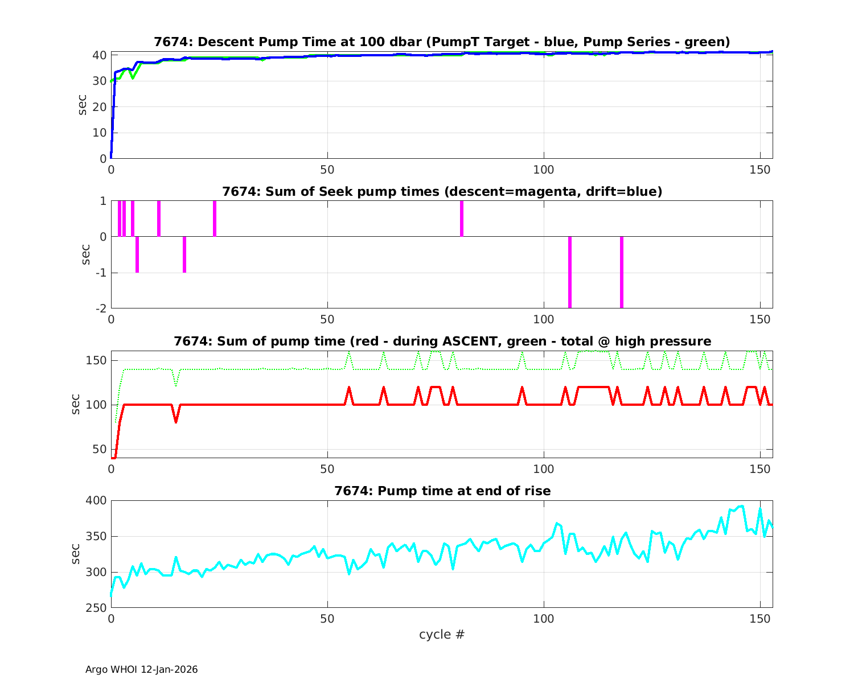Select the downward magenta bar near cycle 17

point(184,254)
